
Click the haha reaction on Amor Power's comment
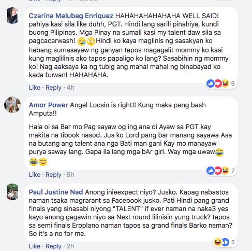(225, 171)
